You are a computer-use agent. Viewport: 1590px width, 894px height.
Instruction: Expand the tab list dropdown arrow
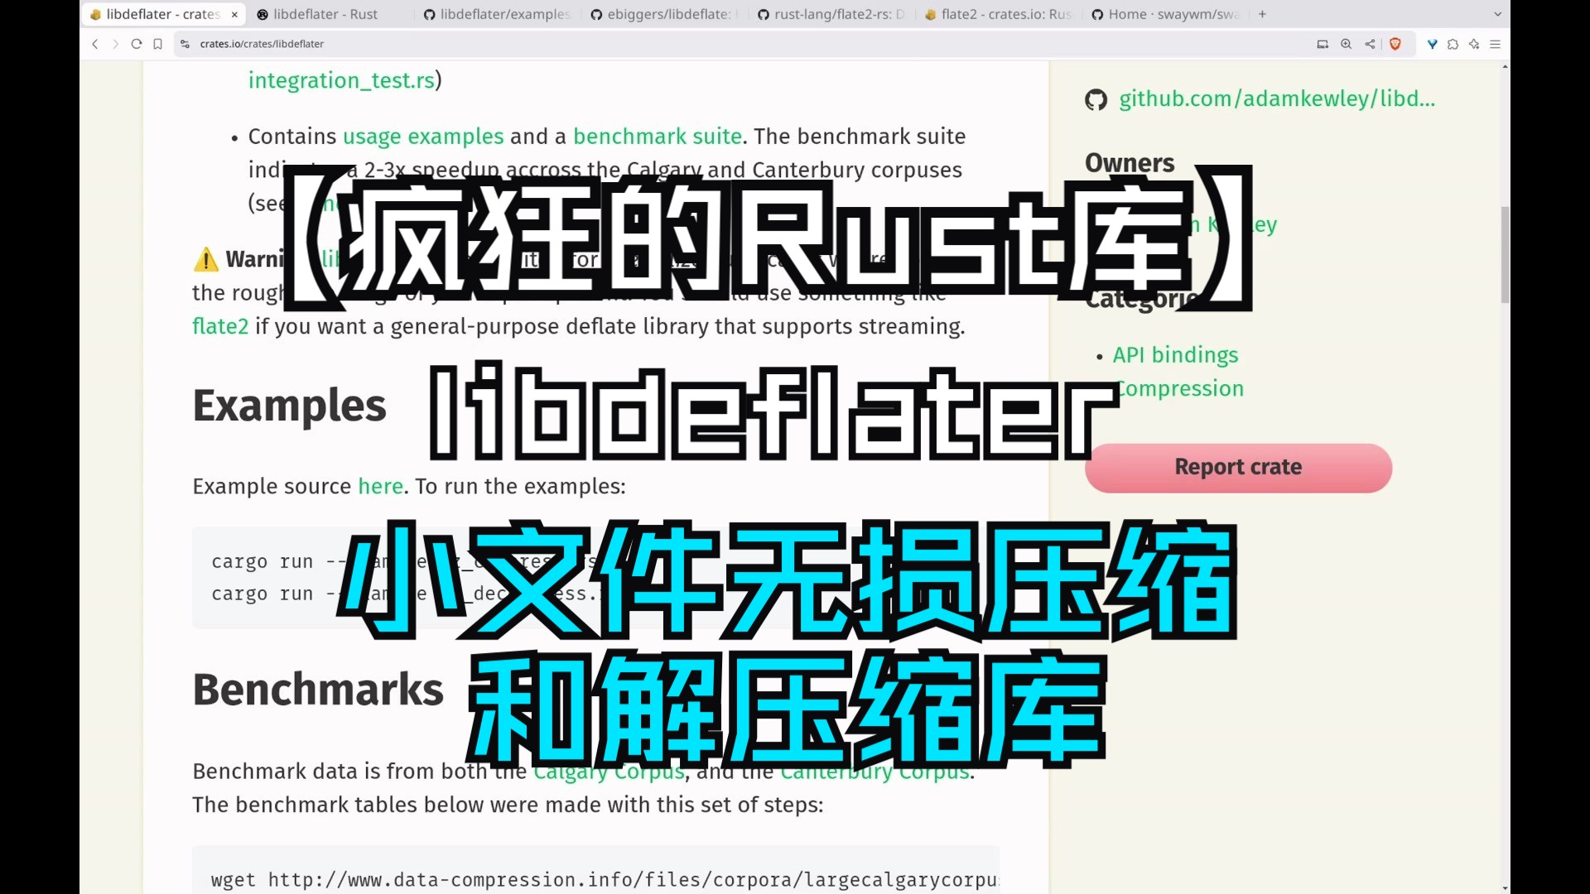[1497, 14]
